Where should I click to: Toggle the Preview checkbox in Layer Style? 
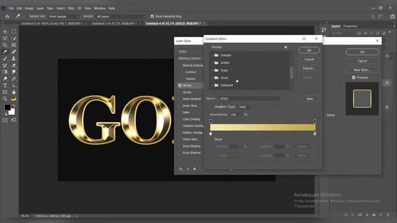point(354,77)
